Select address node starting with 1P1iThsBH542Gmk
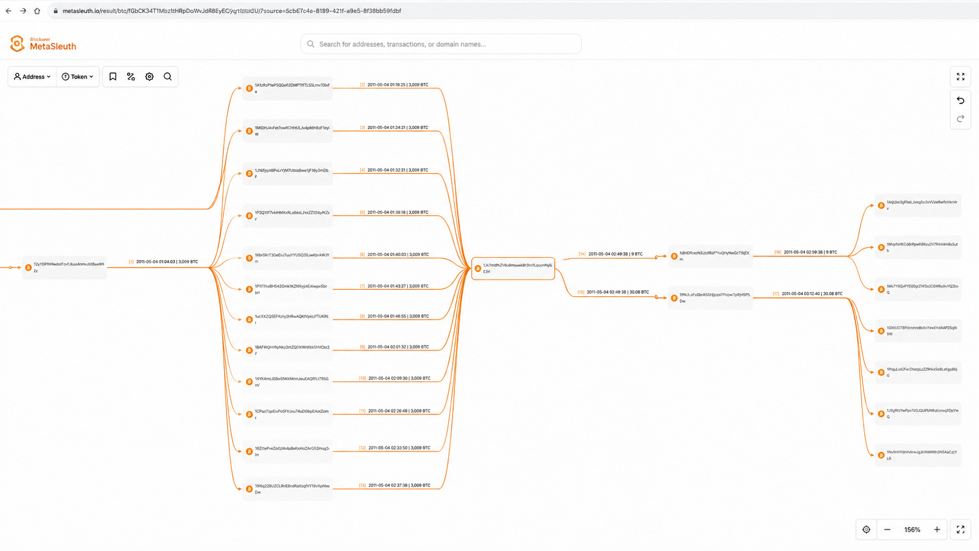Image resolution: width=979 pixels, height=551 pixels. (287, 289)
